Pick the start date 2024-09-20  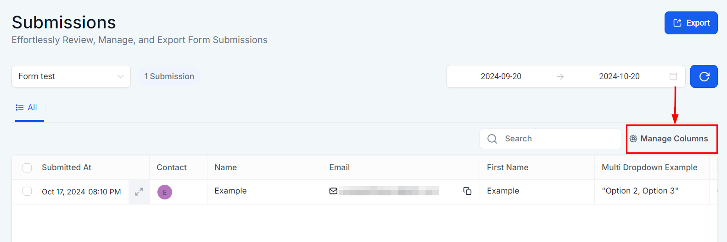501,76
